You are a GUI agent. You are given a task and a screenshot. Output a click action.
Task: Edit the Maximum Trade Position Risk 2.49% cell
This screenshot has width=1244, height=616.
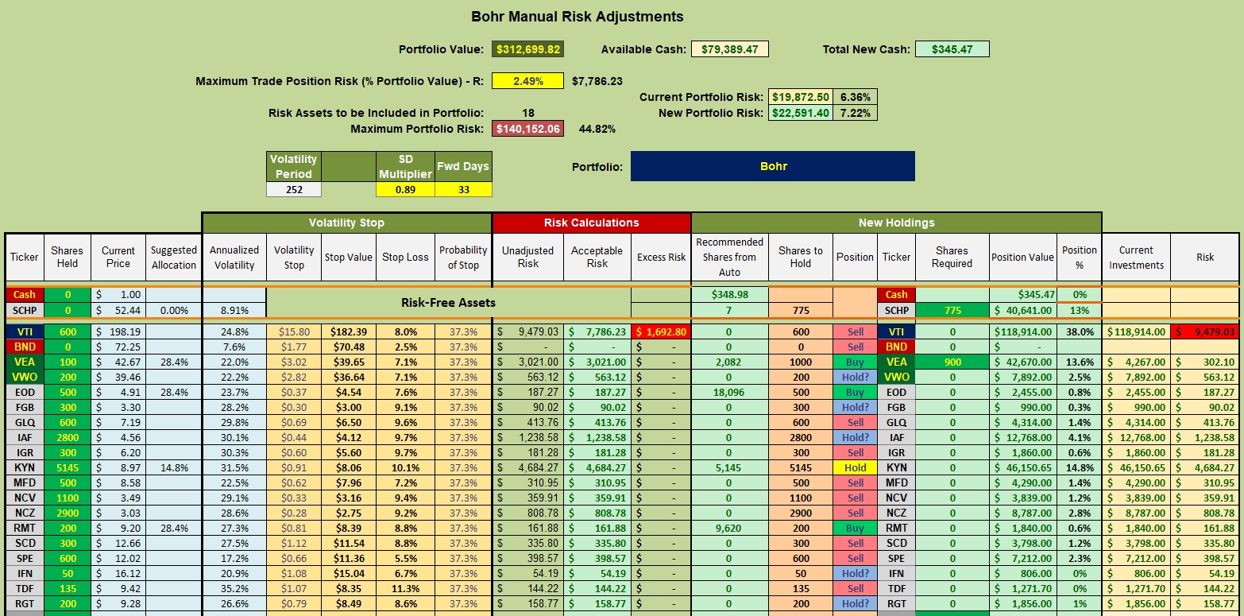tap(527, 80)
